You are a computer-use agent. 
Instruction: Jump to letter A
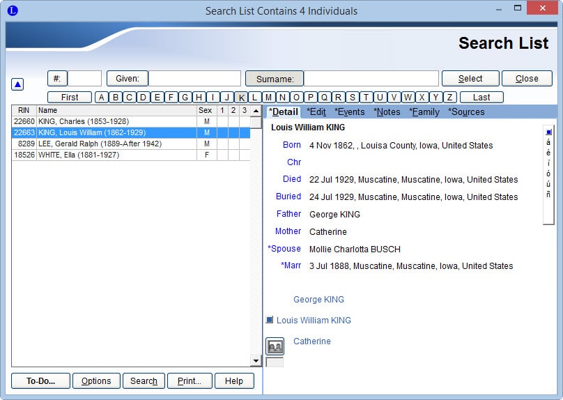tap(102, 98)
